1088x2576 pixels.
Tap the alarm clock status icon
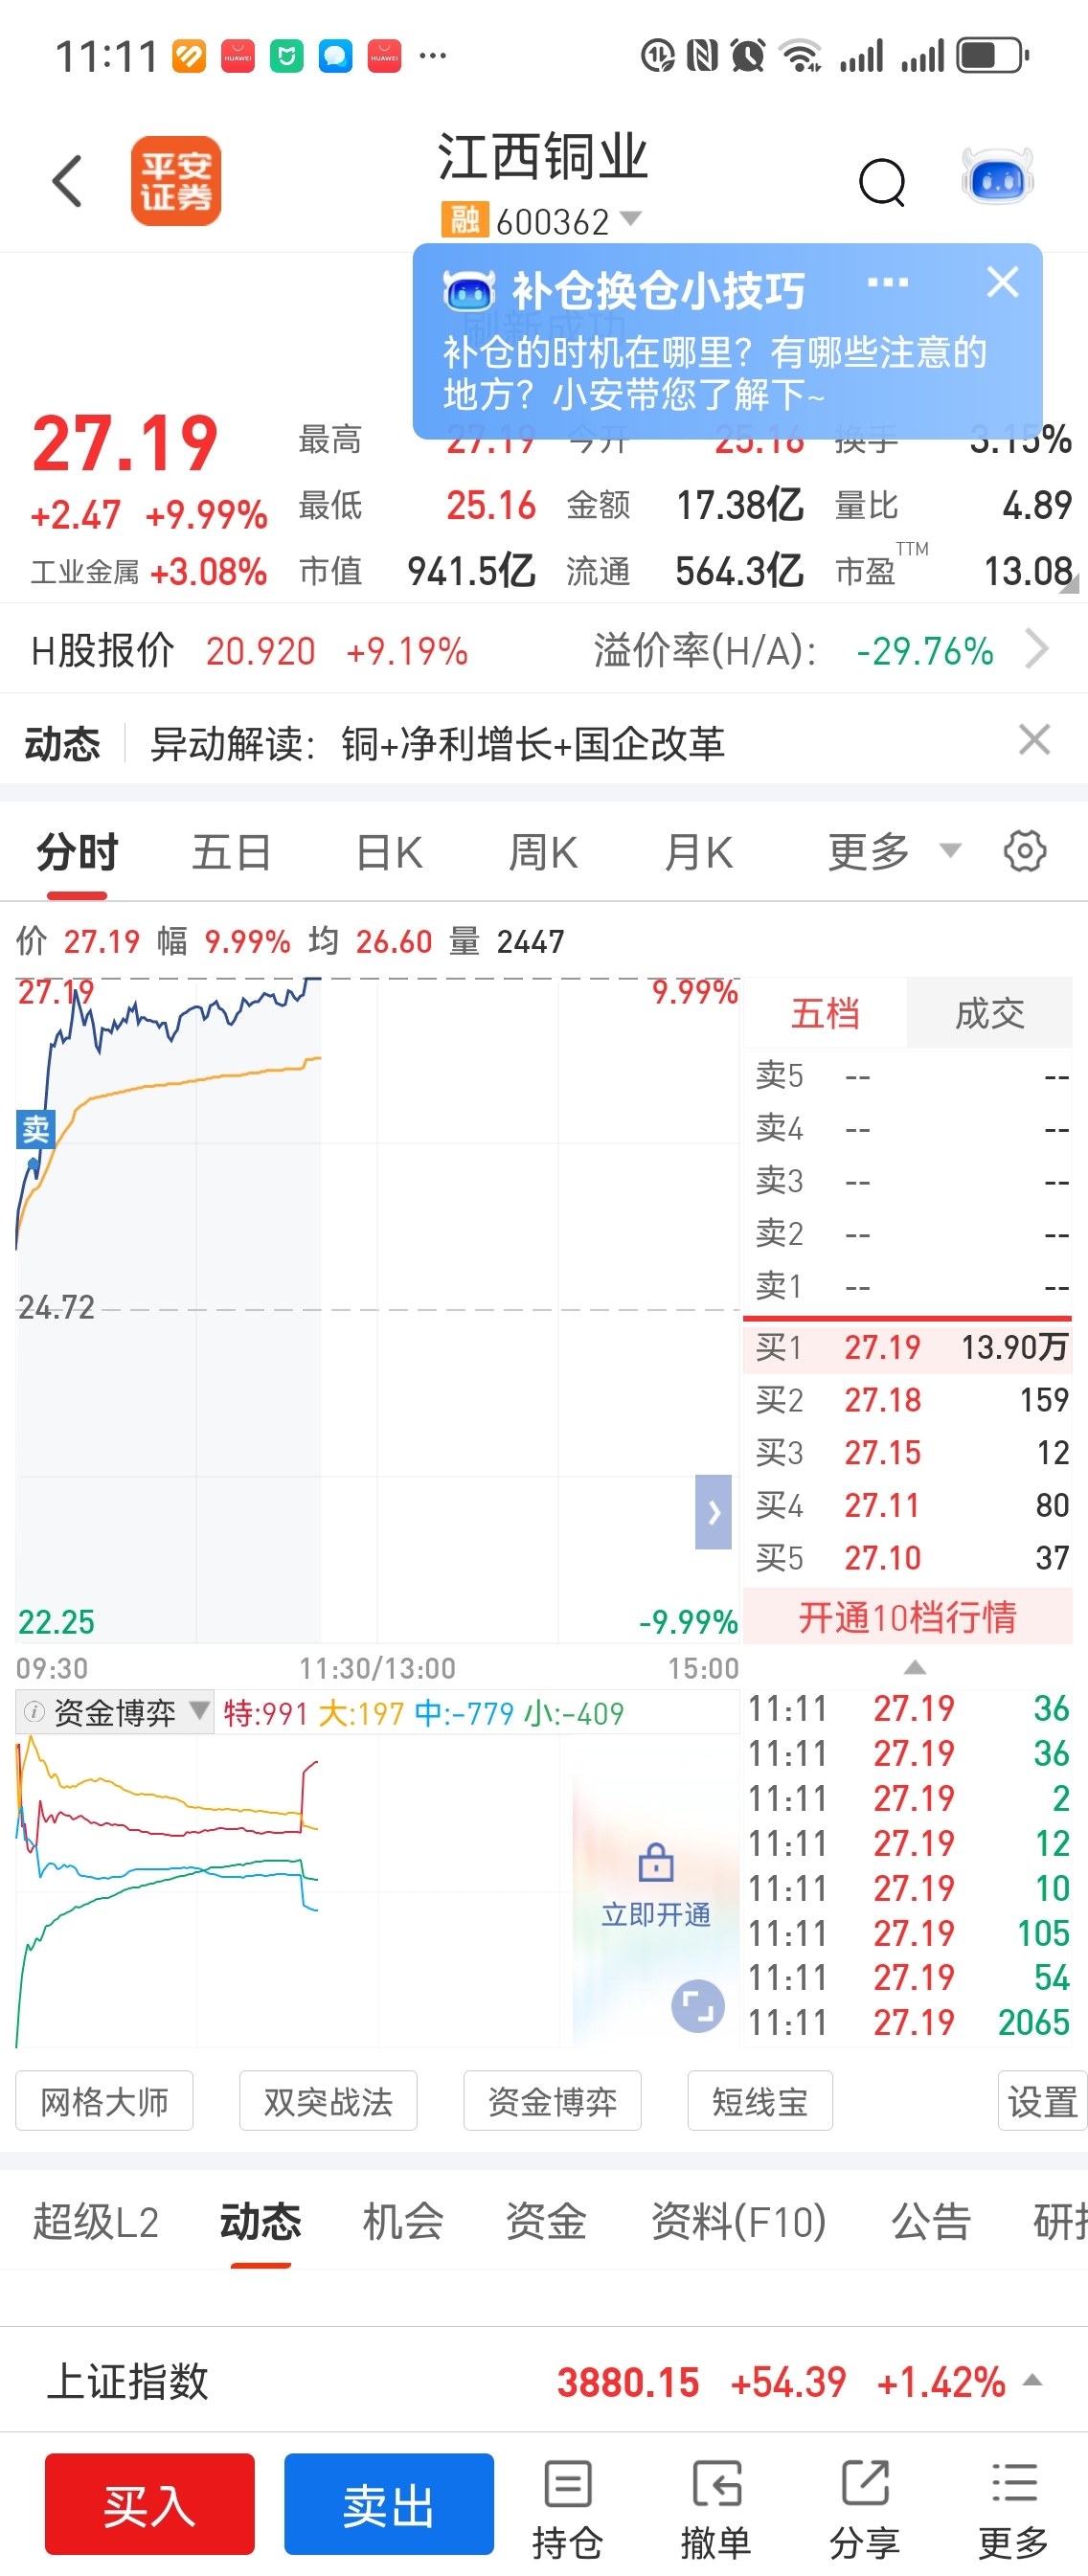tap(748, 55)
